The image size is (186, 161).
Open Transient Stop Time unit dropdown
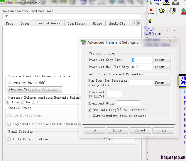pyautogui.click(x=162, y=60)
